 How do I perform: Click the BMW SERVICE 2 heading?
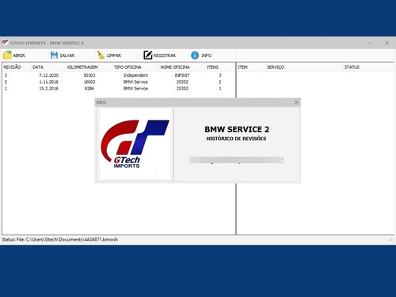click(237, 129)
